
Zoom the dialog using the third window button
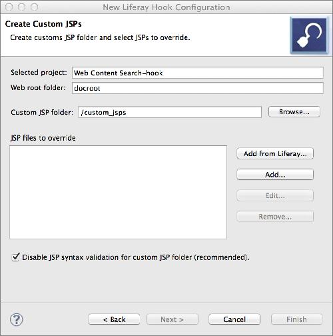34,7
